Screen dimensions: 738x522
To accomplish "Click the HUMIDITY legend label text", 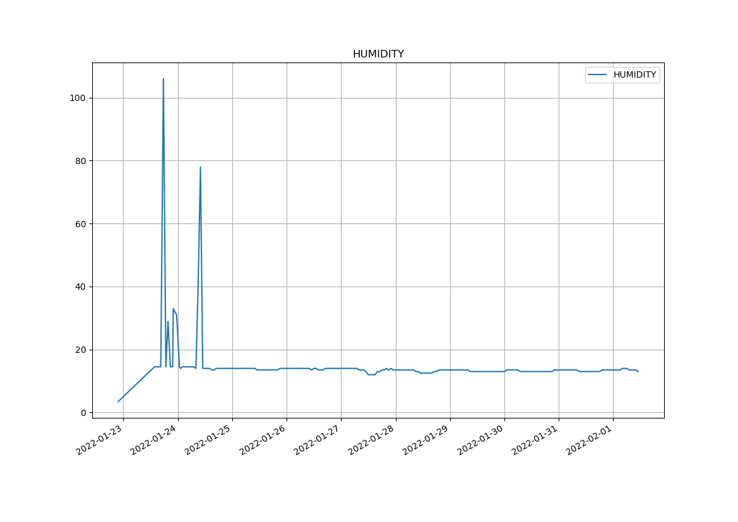I will pos(634,75).
